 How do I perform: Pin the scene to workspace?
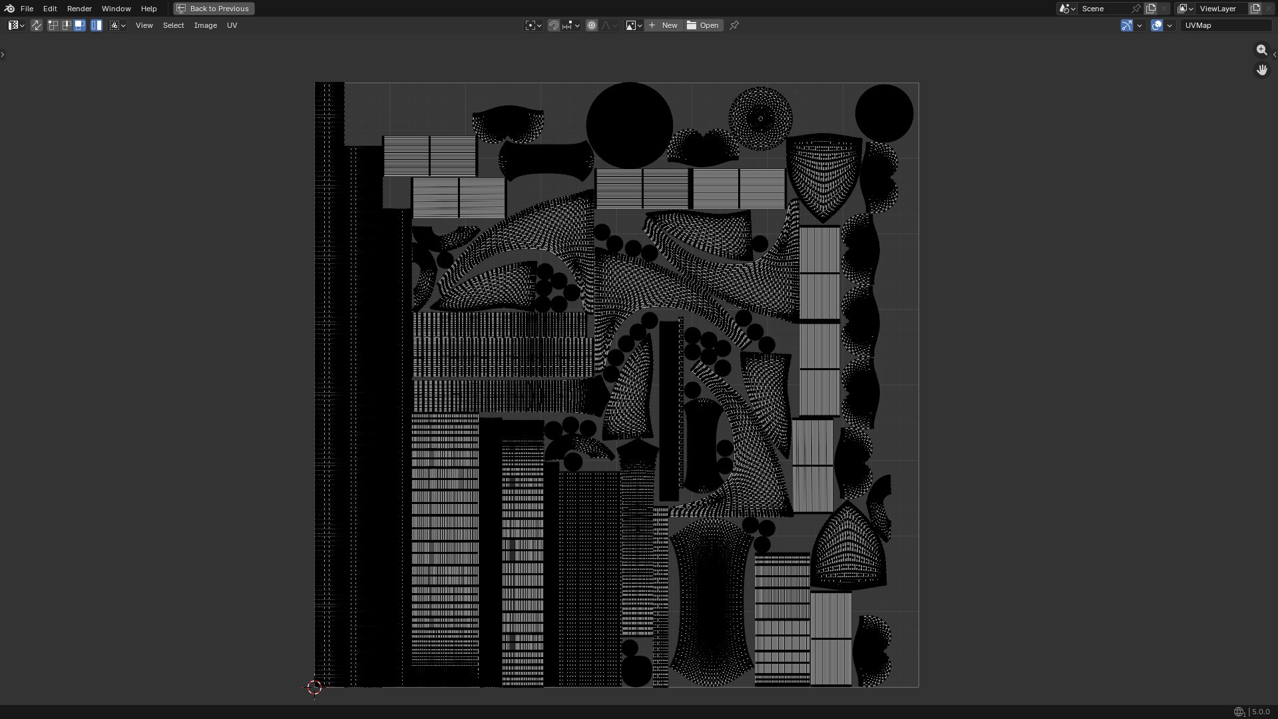click(1136, 9)
